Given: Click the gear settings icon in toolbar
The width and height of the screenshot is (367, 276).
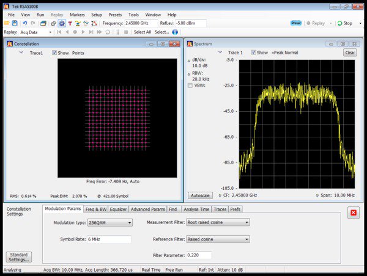Looking at the screenshot, I should [62, 23].
